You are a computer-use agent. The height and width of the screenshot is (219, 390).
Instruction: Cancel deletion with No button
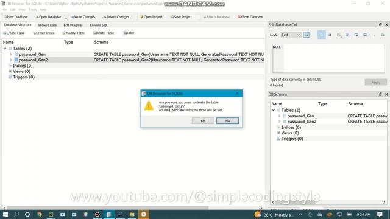pyautogui.click(x=227, y=121)
